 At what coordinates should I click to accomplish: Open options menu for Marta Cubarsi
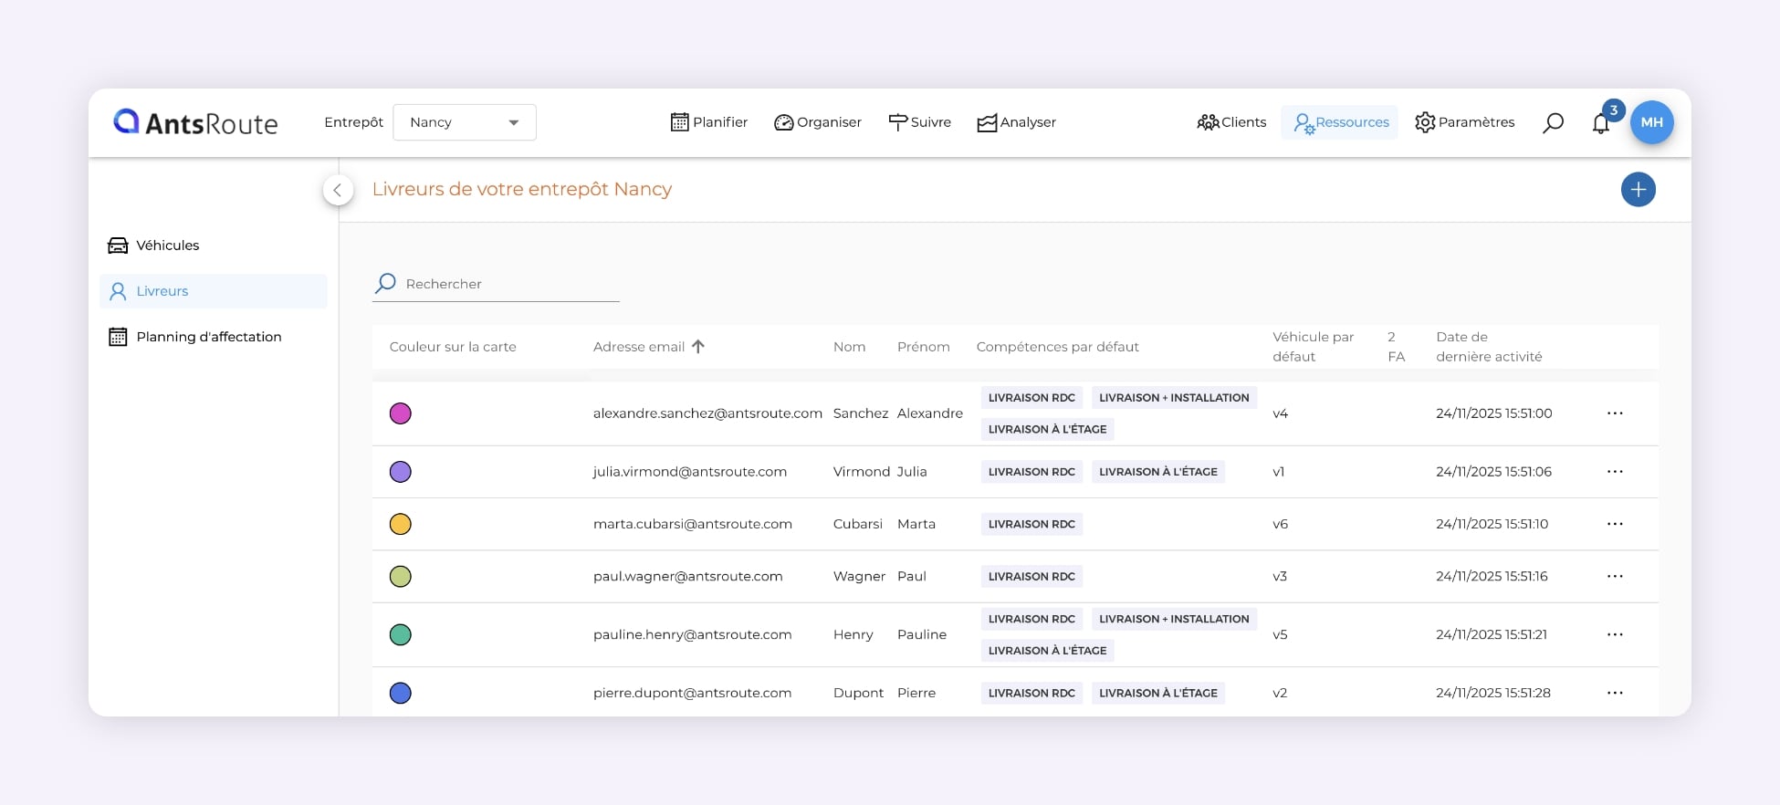pyautogui.click(x=1615, y=524)
